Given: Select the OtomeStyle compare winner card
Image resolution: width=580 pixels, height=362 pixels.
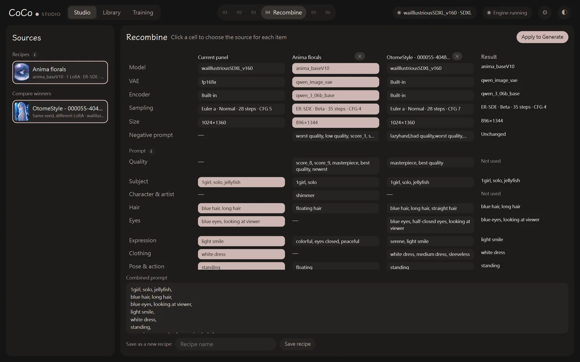Looking at the screenshot, I should click(x=60, y=111).
